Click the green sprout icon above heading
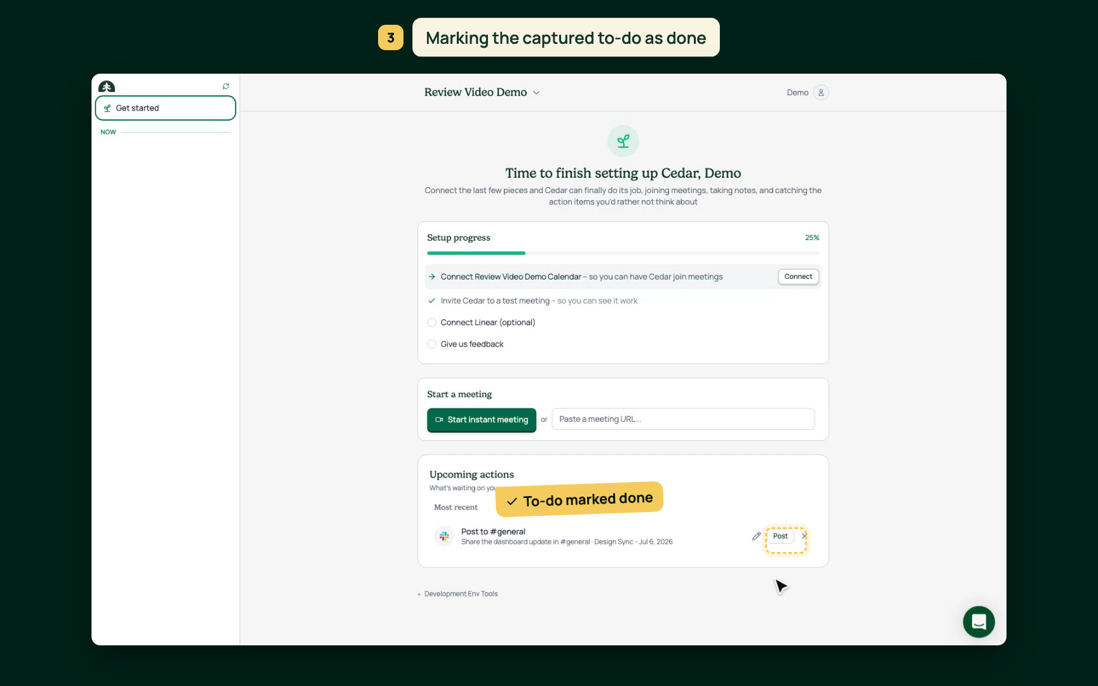 point(623,141)
